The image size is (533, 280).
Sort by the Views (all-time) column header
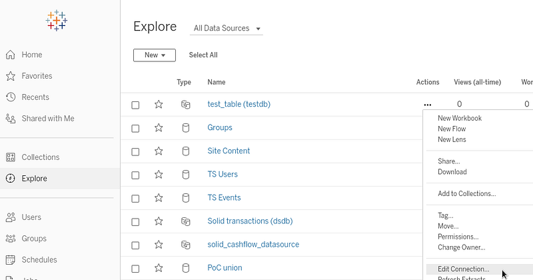click(477, 82)
